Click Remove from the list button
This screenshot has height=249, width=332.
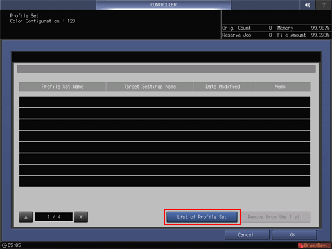tap(275, 217)
